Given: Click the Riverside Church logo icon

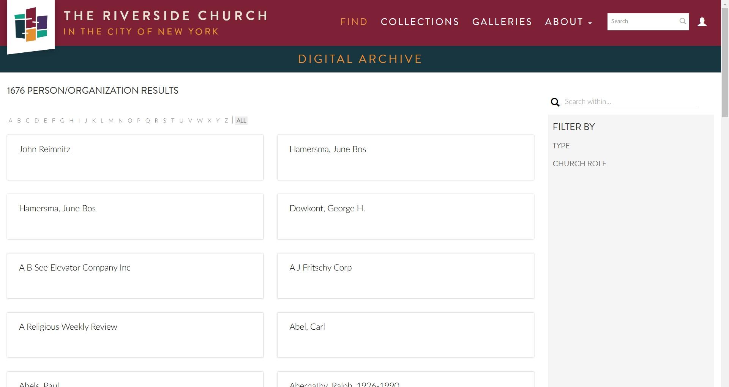Looking at the screenshot, I should point(31,25).
